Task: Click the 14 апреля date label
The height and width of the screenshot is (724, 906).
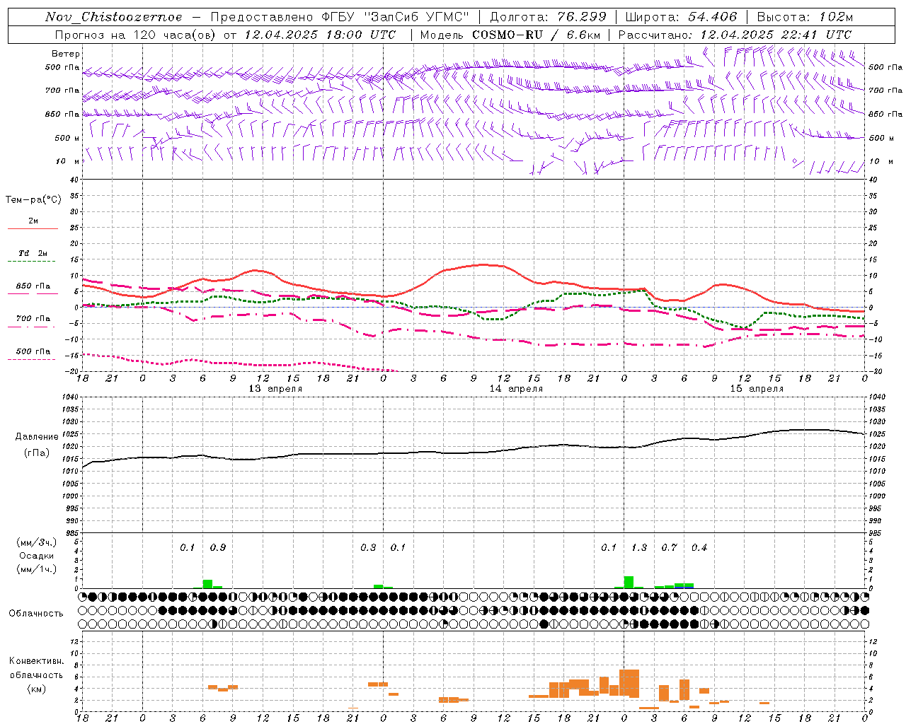Action: tap(516, 389)
